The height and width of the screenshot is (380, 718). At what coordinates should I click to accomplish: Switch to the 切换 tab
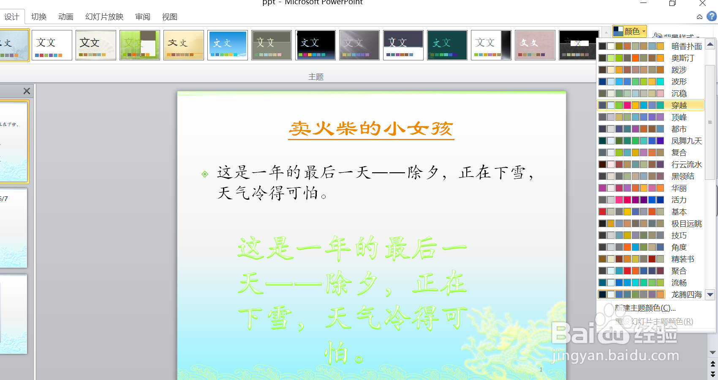[x=39, y=17]
